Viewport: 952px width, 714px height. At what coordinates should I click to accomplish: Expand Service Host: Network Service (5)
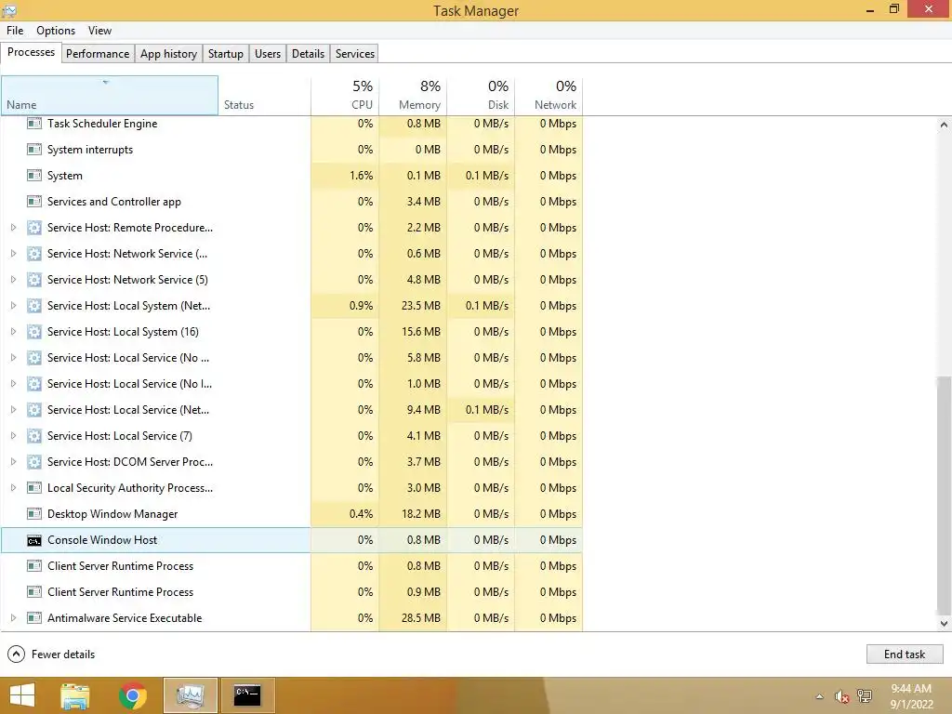[x=13, y=280]
